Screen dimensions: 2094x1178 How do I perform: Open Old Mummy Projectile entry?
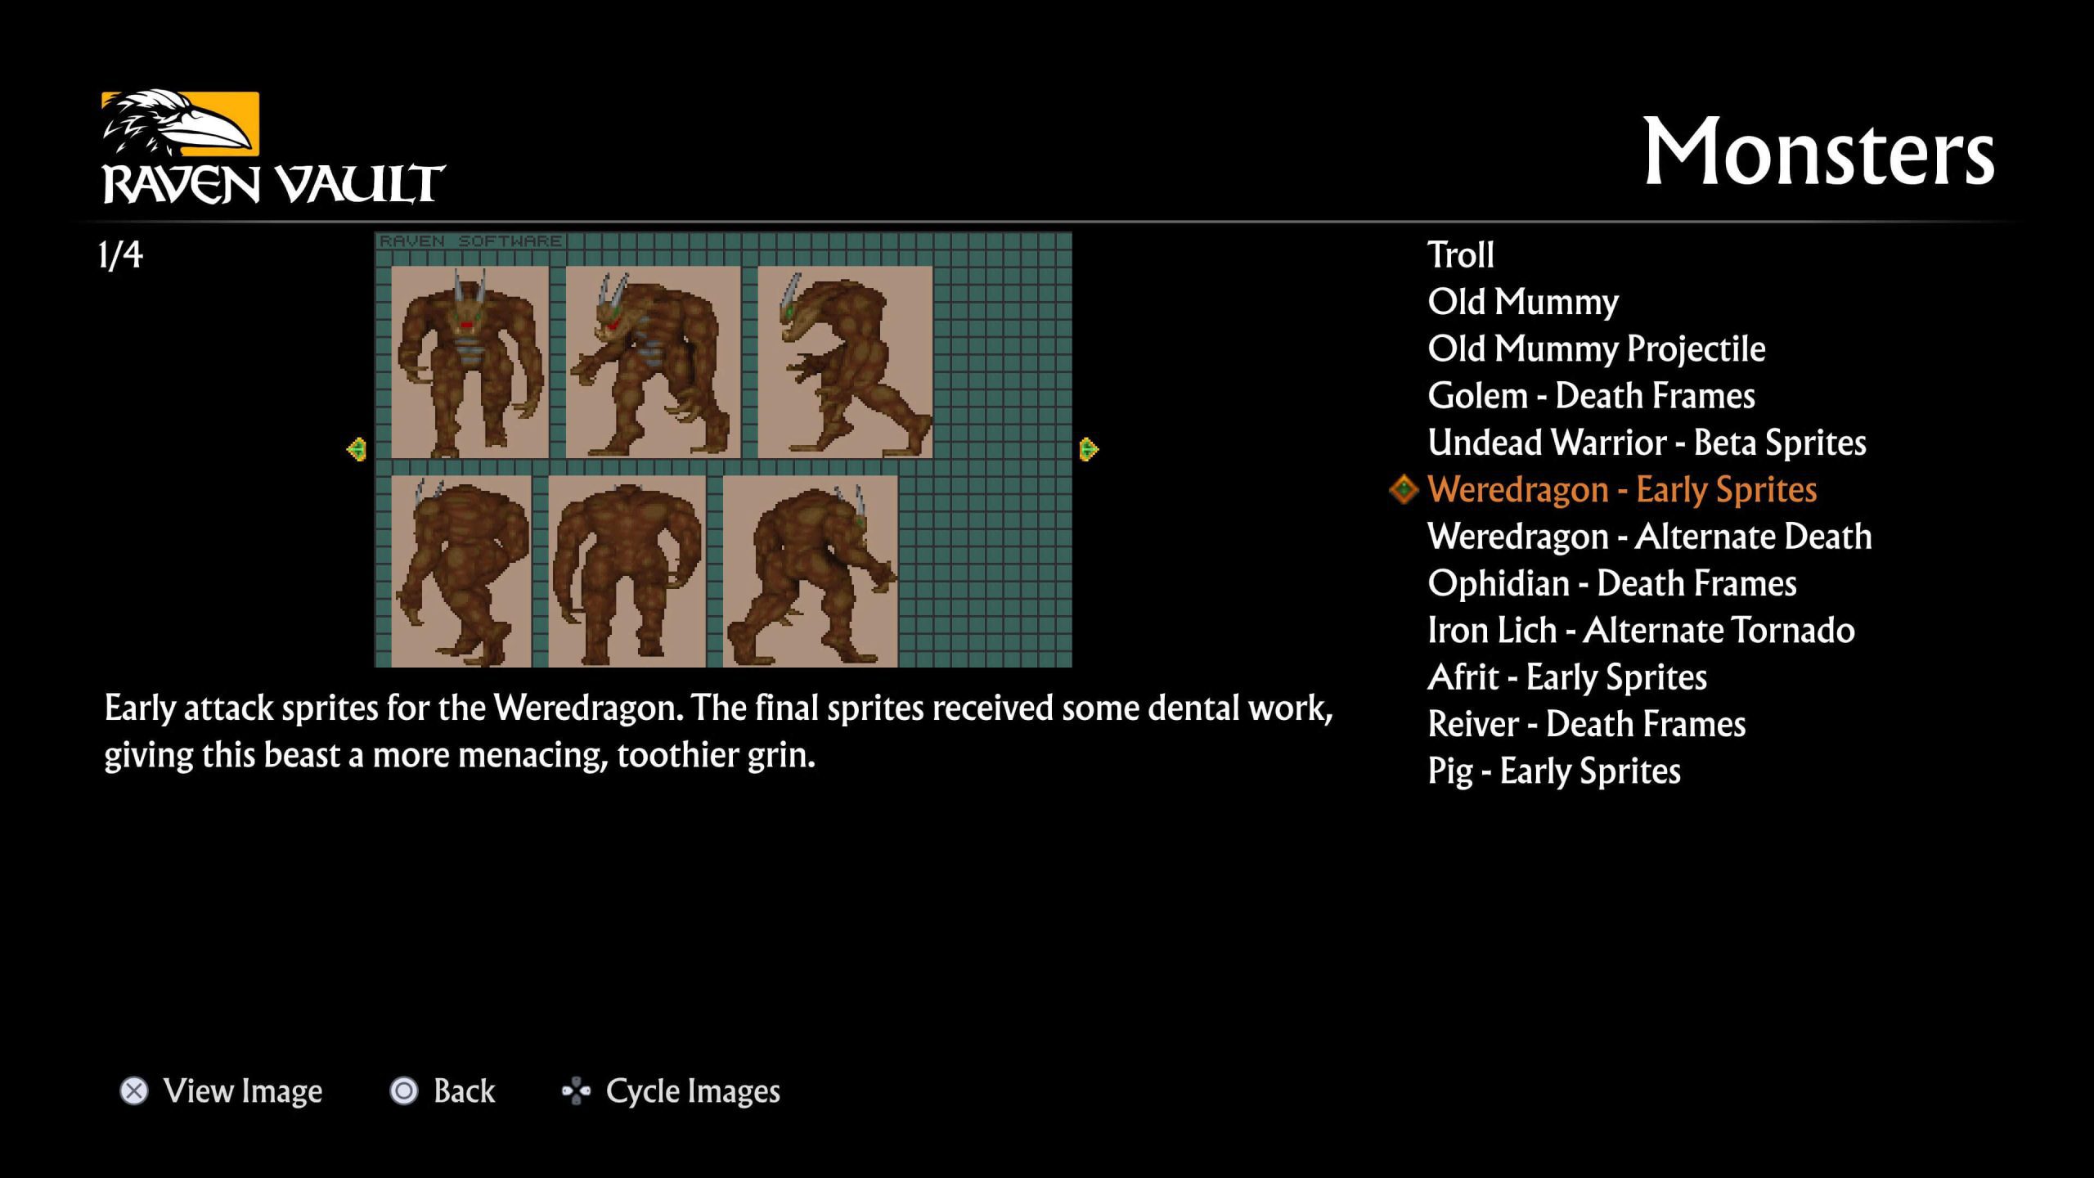pyautogui.click(x=1596, y=348)
